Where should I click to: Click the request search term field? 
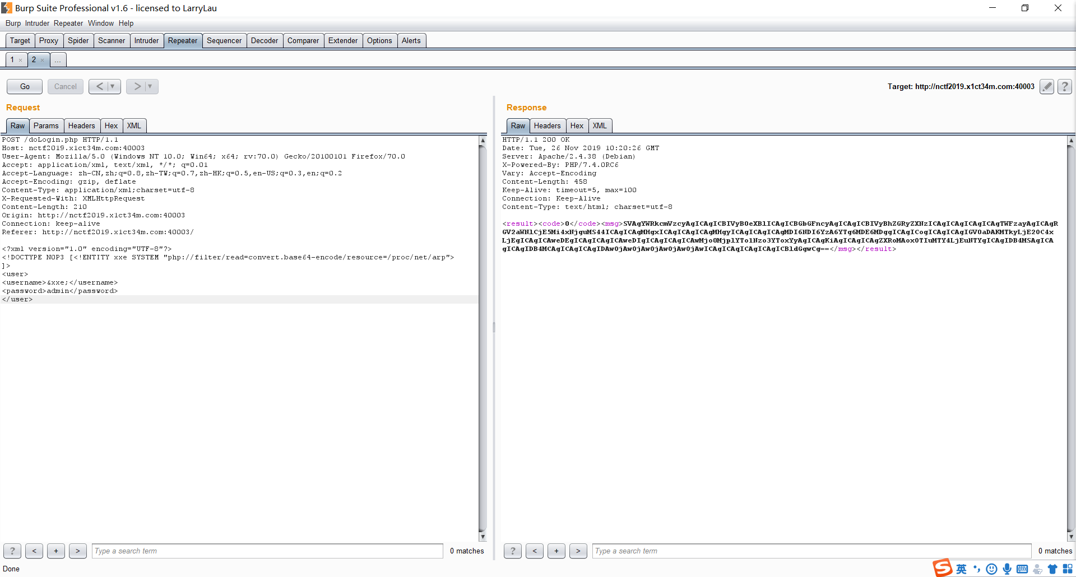[267, 551]
